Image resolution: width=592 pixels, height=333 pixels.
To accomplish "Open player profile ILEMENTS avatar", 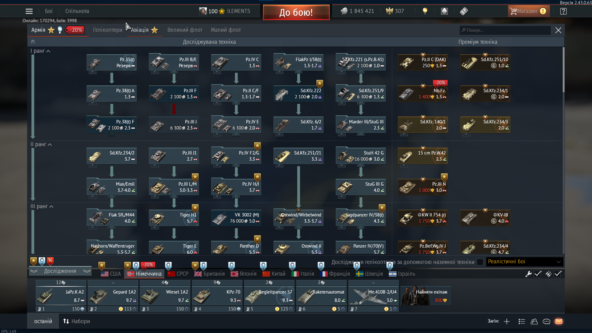I will 203,11.
